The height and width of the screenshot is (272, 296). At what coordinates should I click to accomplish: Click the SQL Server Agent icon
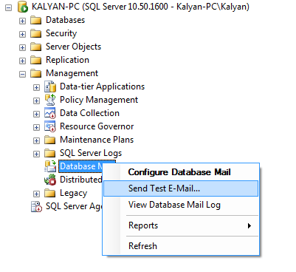tap(36, 207)
